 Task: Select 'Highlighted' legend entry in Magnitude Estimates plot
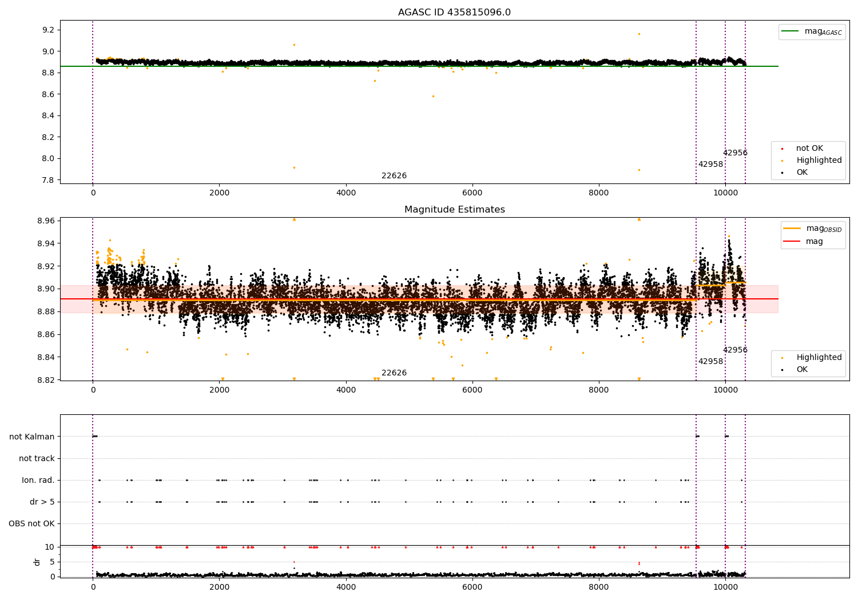coord(819,358)
